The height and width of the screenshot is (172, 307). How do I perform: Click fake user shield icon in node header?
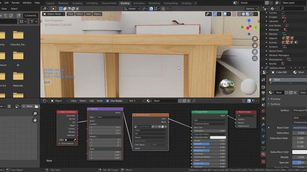[180, 101]
